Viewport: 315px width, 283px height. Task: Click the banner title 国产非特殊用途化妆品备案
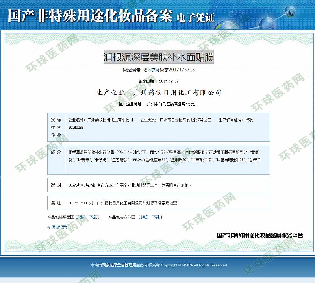[x=90, y=16]
